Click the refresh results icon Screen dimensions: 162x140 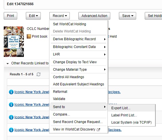(x=38, y=74)
